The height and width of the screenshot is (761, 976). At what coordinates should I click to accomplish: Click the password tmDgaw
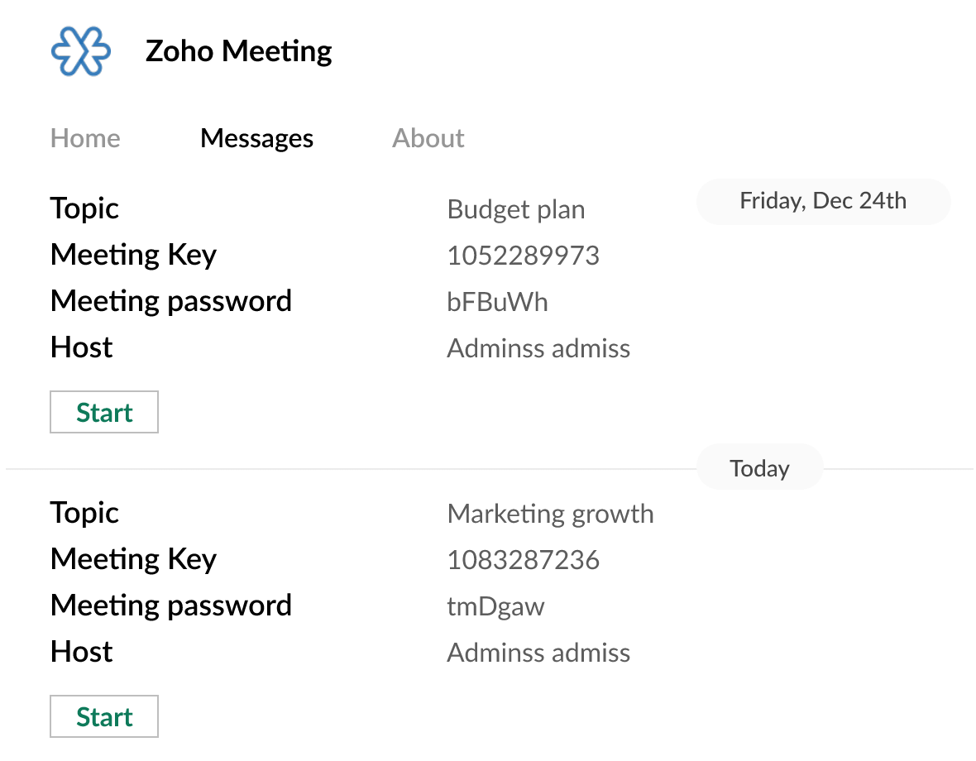coord(495,606)
